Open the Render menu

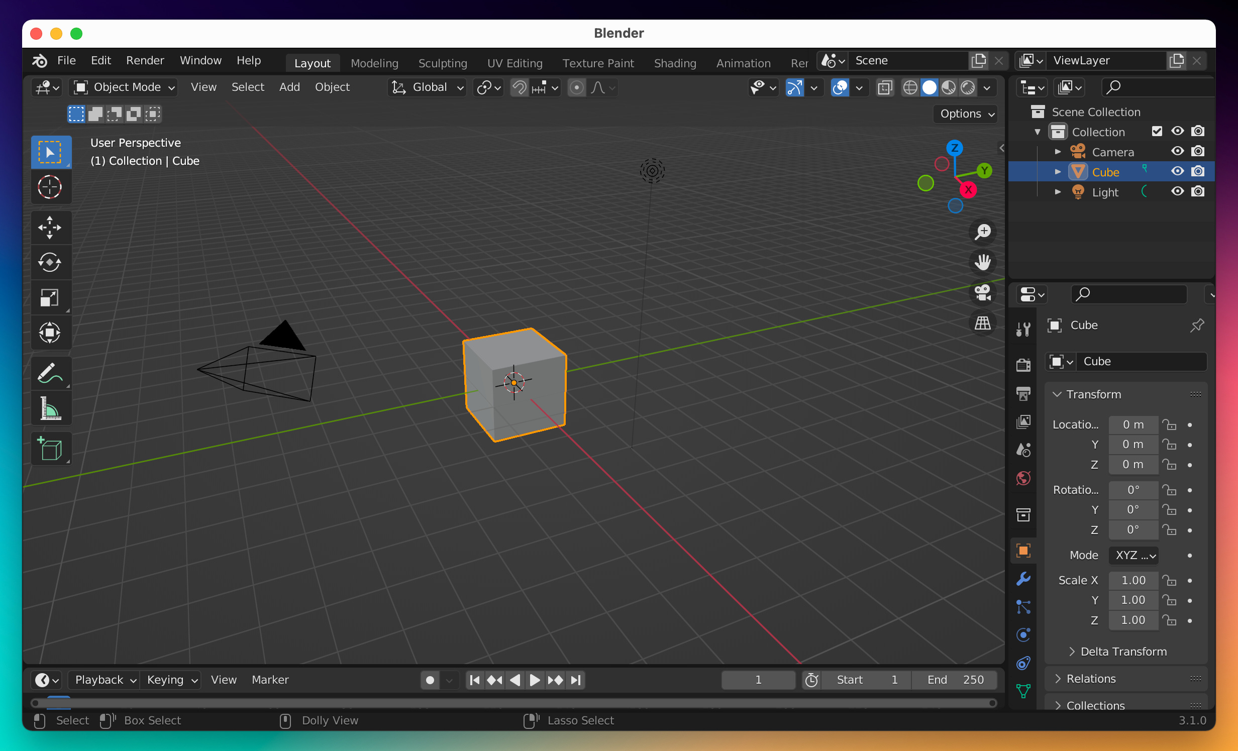click(145, 61)
